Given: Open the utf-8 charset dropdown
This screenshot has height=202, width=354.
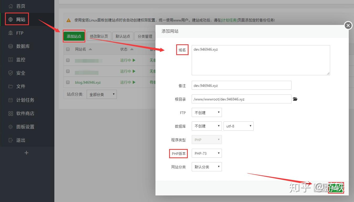Looking at the screenshot, I should 238,126.
